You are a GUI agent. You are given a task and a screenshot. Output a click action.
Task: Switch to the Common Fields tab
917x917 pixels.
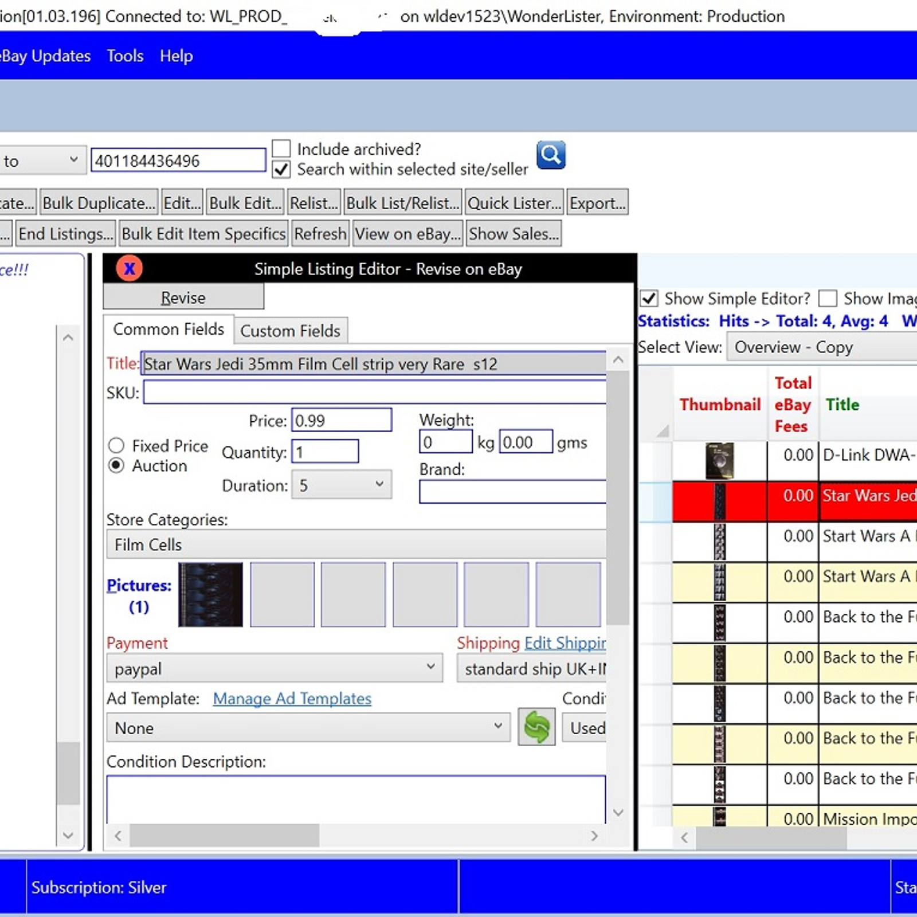click(168, 329)
